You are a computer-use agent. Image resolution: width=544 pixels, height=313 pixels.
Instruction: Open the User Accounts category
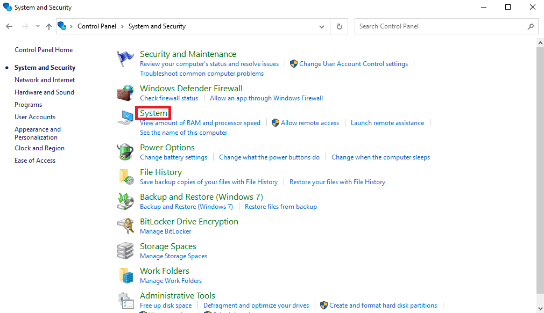pos(35,117)
